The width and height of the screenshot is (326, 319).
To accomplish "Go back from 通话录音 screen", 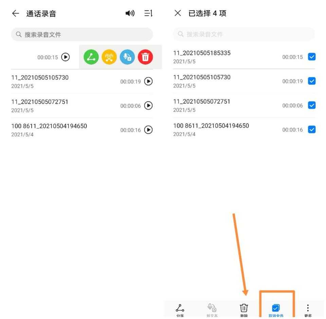I will [16, 13].
